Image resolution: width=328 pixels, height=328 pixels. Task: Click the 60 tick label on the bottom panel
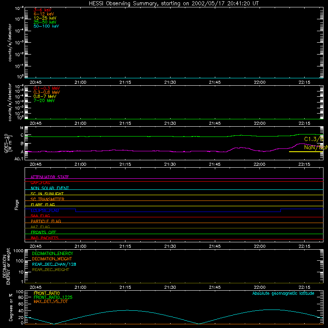pos(21,304)
